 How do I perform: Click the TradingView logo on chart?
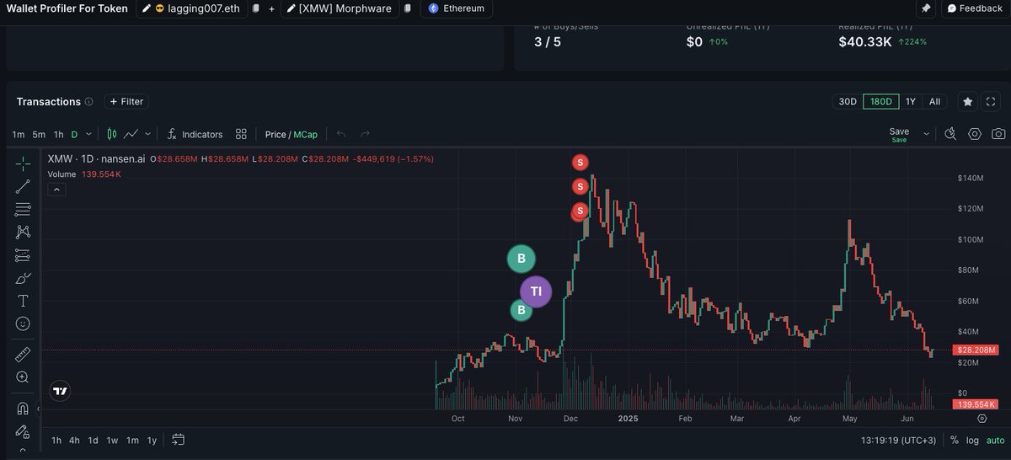pyautogui.click(x=60, y=391)
